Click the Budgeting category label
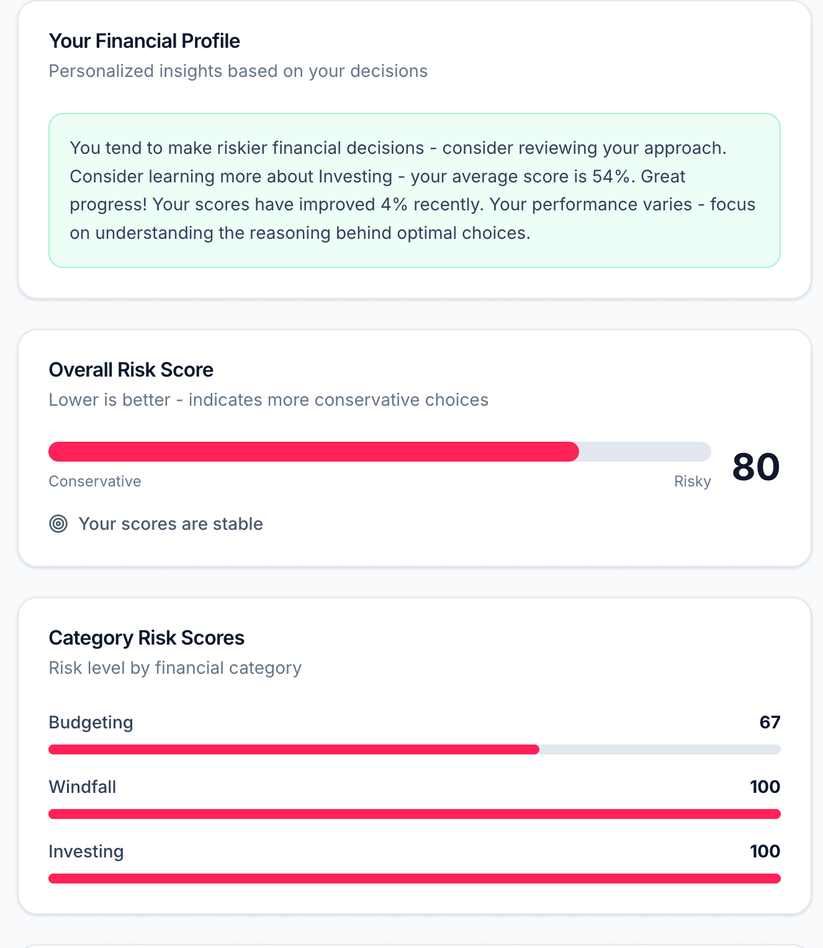Image resolution: width=823 pixels, height=948 pixels. point(91,722)
